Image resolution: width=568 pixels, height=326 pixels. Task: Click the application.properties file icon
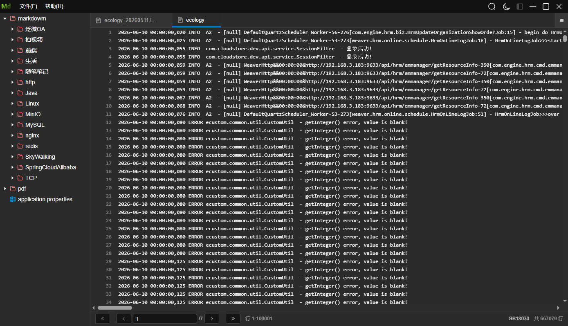(13, 199)
